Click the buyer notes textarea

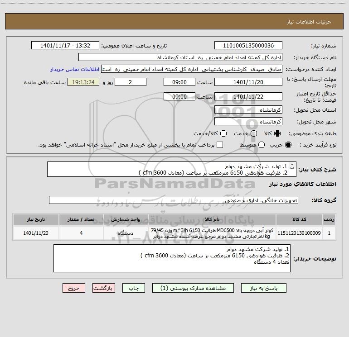pos(172,258)
